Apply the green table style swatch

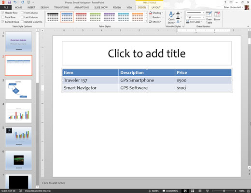click(x=95, y=17)
